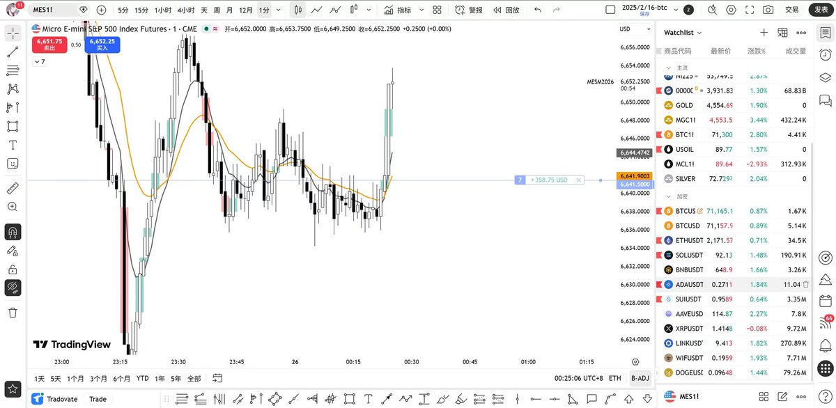Select the line chart type
Image resolution: width=836 pixels, height=408 pixels.
317,10
